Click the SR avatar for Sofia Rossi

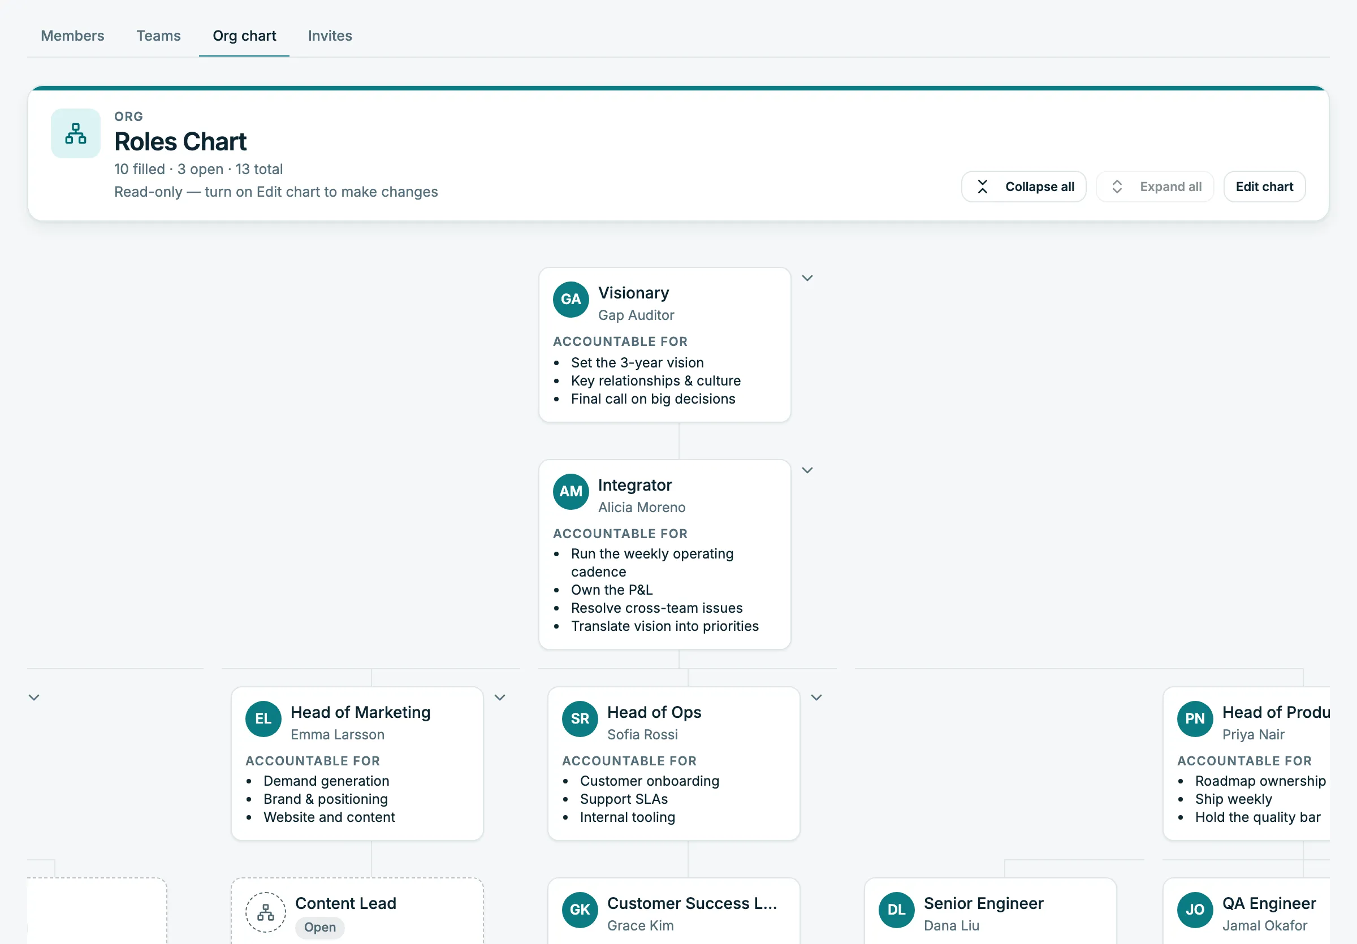(x=580, y=719)
